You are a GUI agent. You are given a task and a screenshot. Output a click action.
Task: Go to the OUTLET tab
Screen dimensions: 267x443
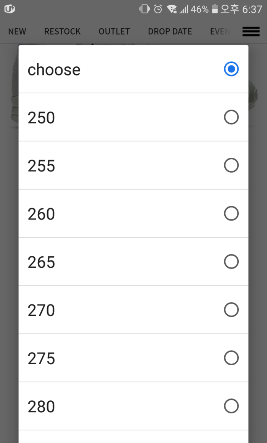114,32
